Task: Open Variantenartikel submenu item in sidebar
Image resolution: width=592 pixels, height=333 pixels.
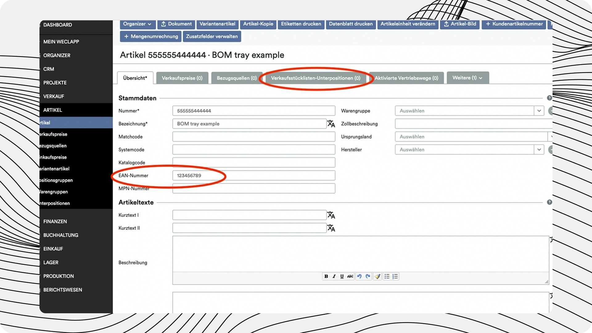Action: click(x=55, y=169)
